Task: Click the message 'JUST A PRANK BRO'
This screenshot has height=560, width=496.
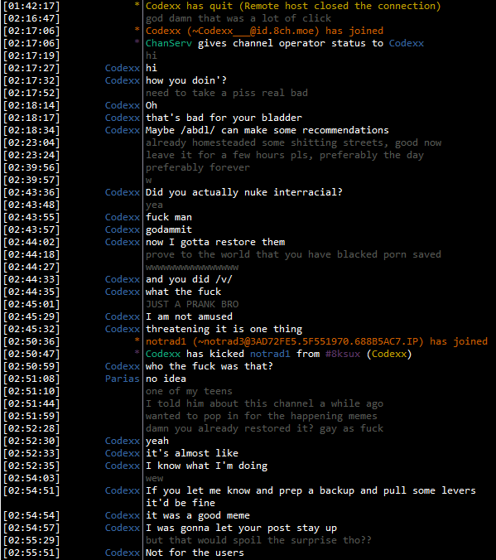Action: (x=192, y=304)
